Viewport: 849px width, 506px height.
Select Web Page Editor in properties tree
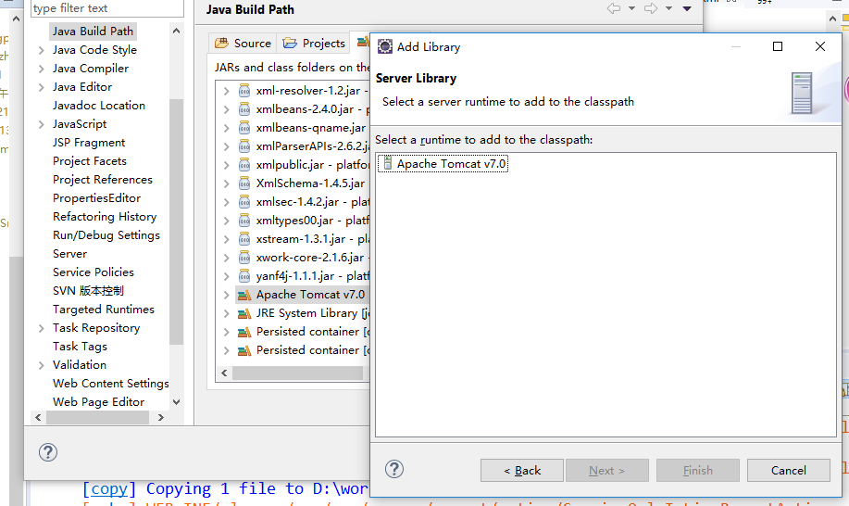pos(98,402)
